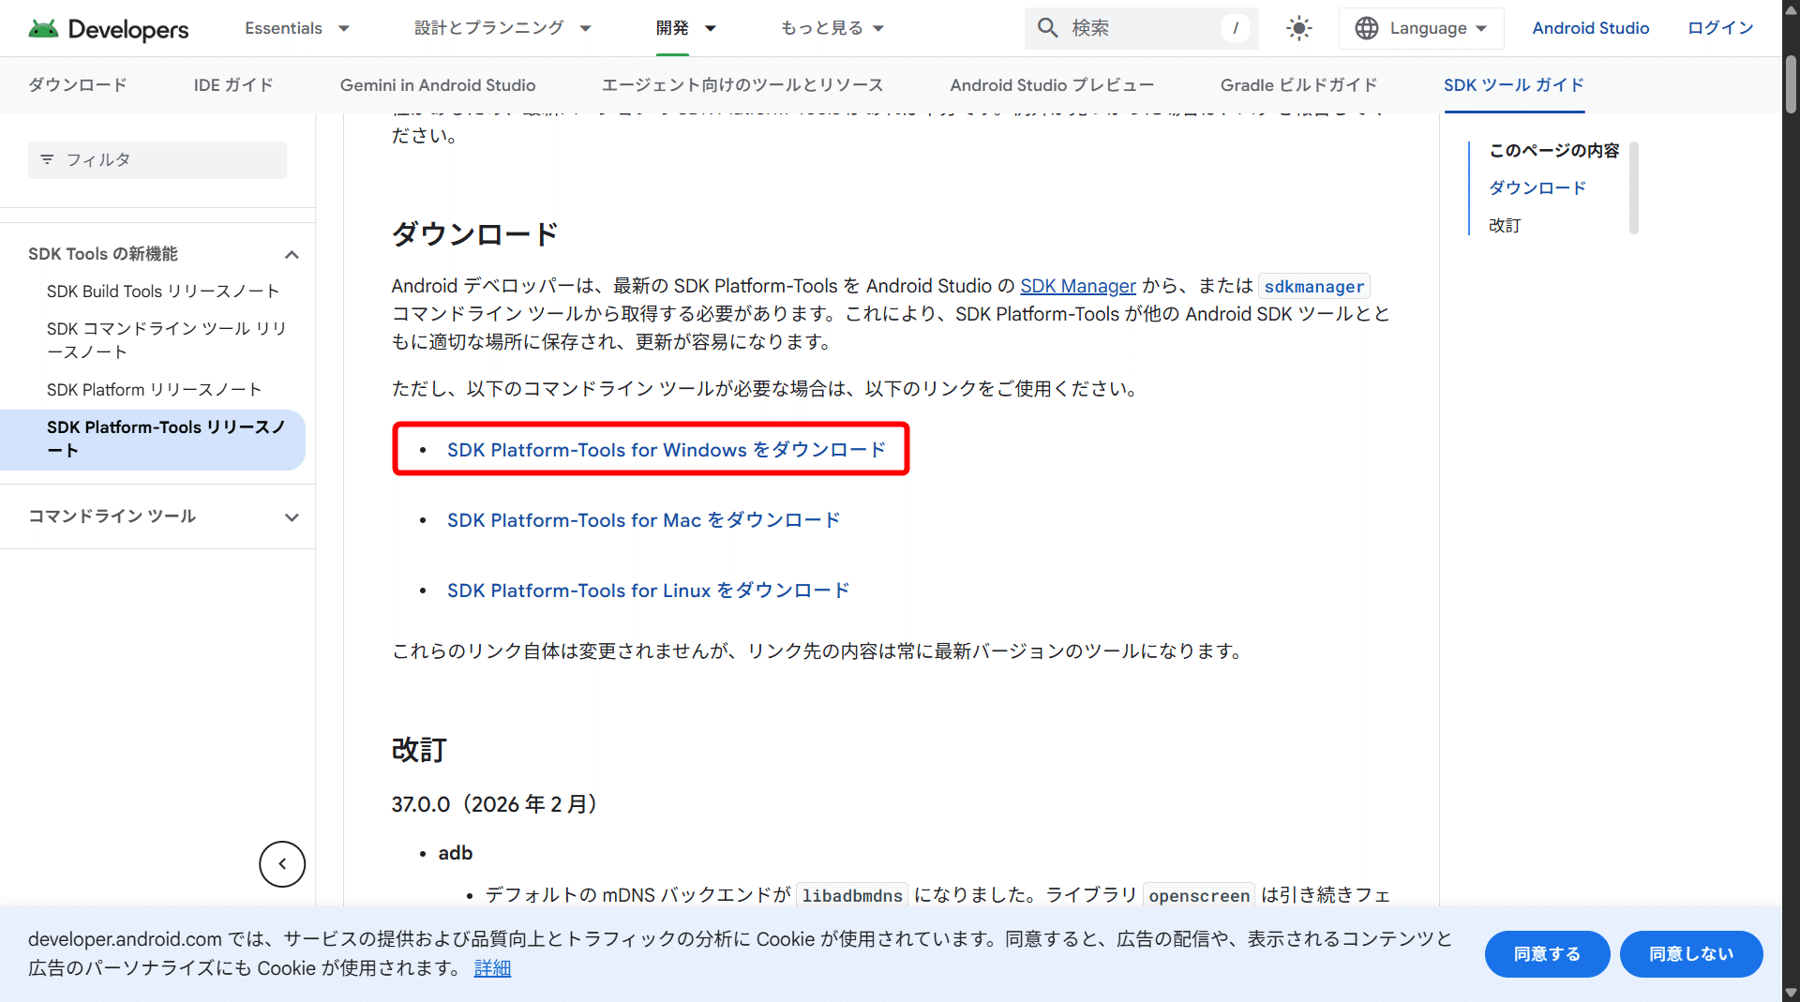
Task: Download SDK Platform-Tools for Windows
Action: coord(667,450)
